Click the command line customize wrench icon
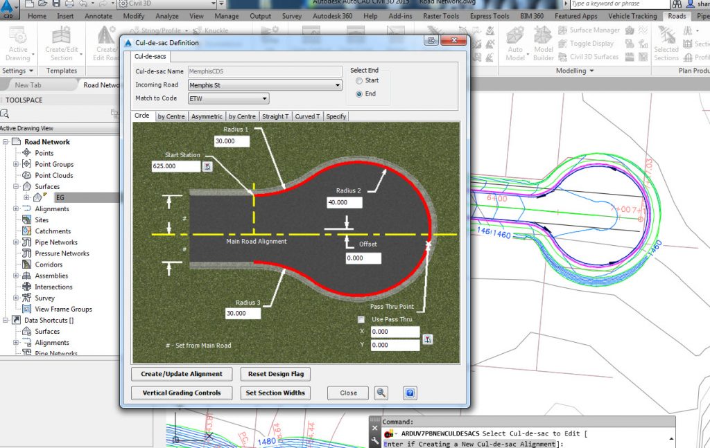 point(375,440)
